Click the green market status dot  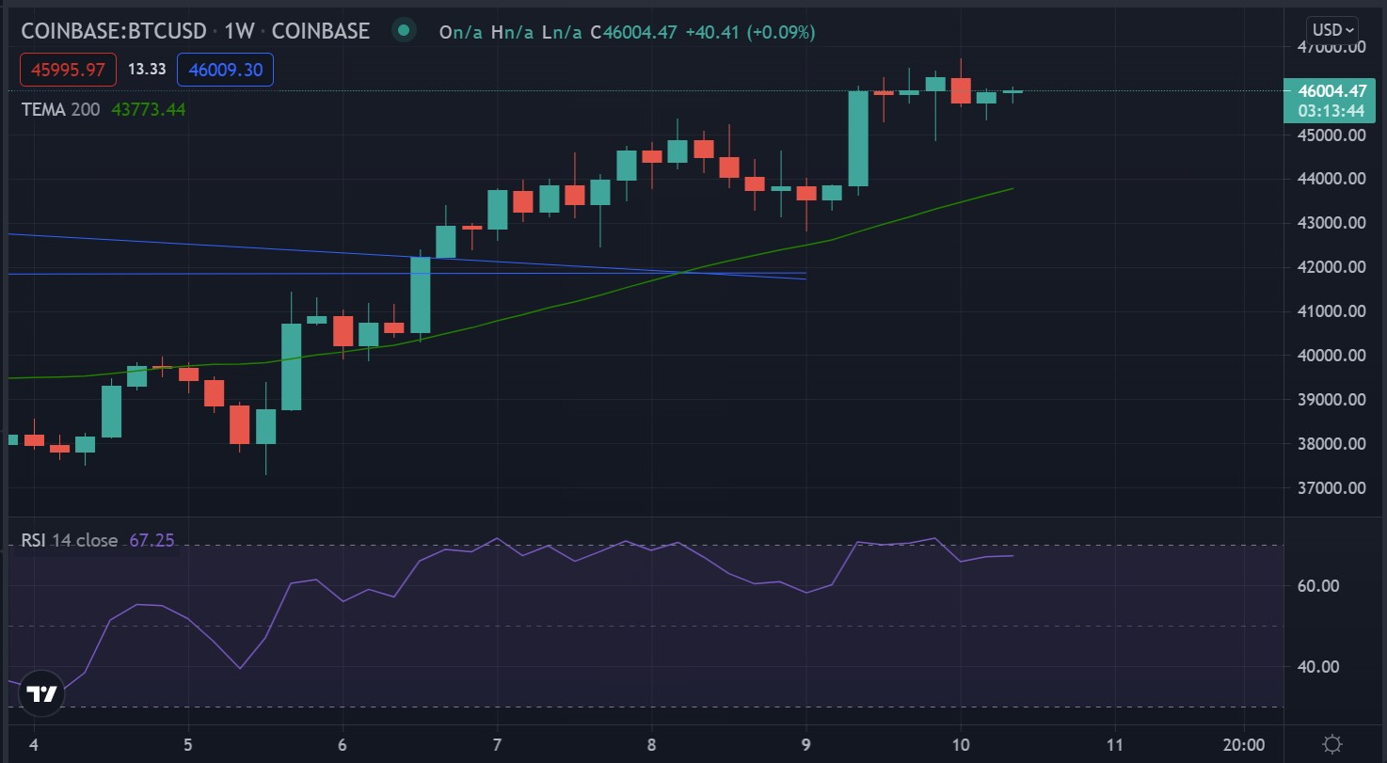[x=404, y=31]
